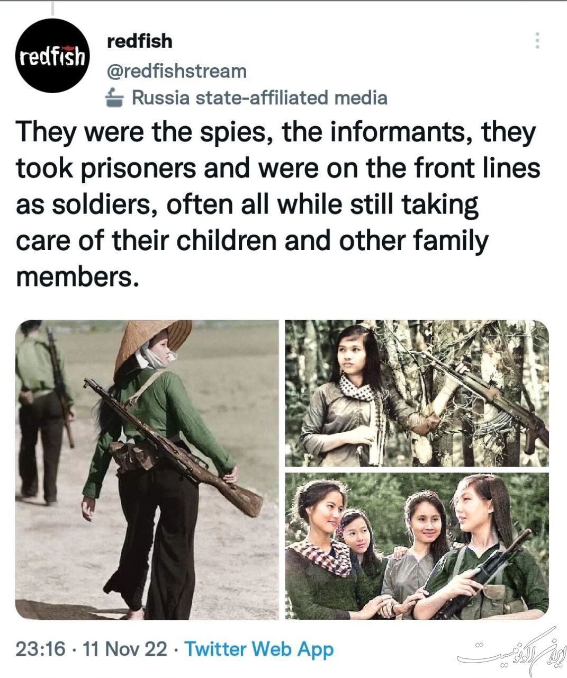Open the three-dot tweet options menu
The width and height of the screenshot is (567, 678).
pyautogui.click(x=537, y=41)
